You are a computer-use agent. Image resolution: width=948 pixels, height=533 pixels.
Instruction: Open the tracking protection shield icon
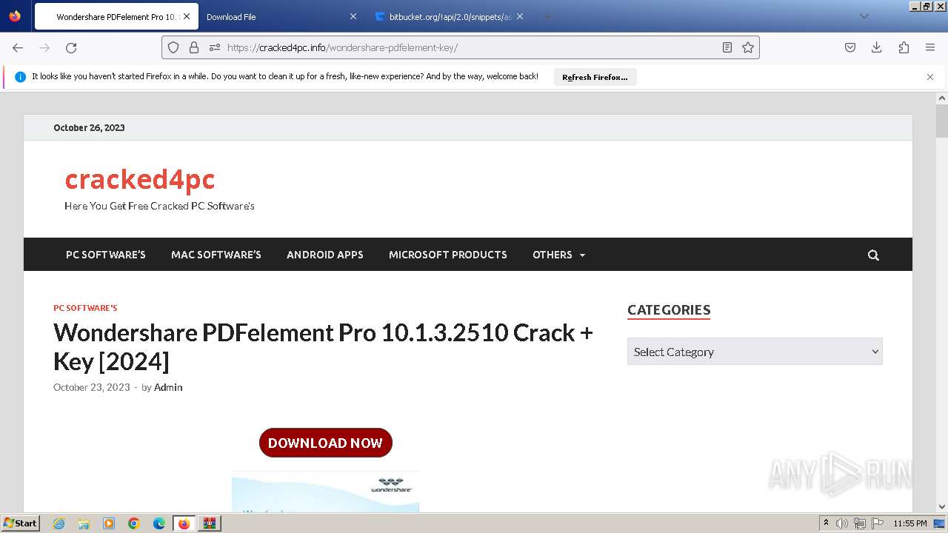[x=173, y=47]
